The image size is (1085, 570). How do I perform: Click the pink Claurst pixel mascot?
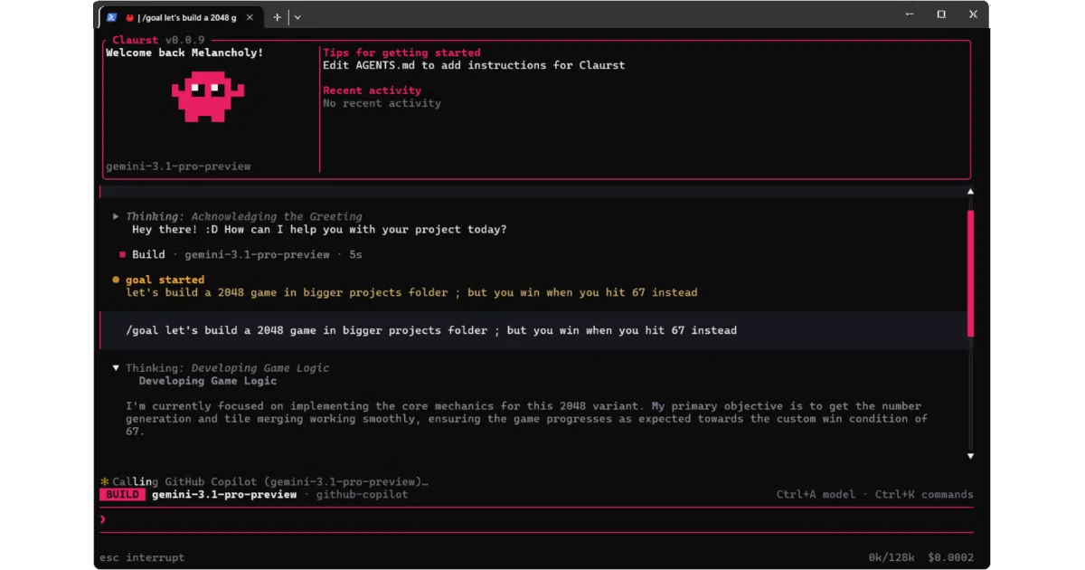pos(208,97)
